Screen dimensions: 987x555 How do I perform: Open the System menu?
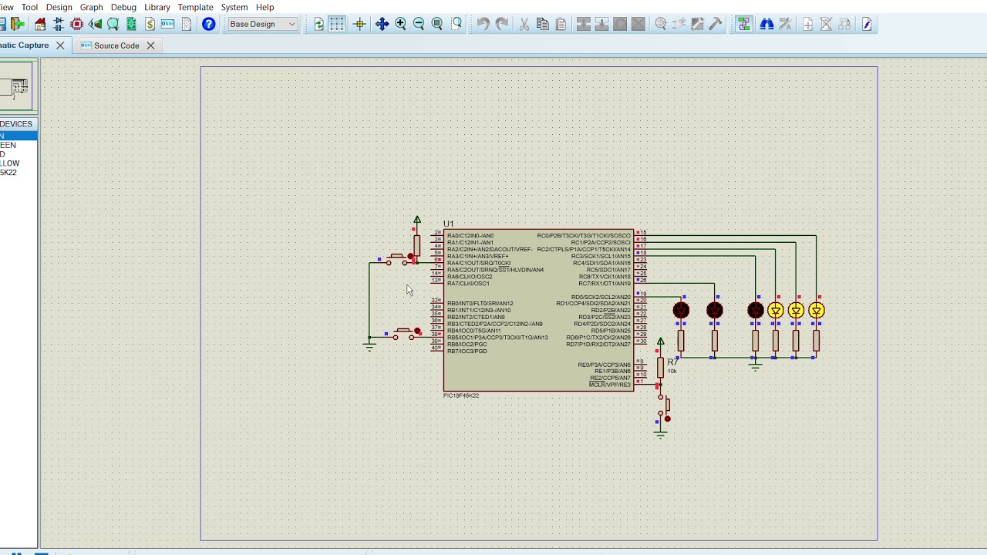coord(234,7)
